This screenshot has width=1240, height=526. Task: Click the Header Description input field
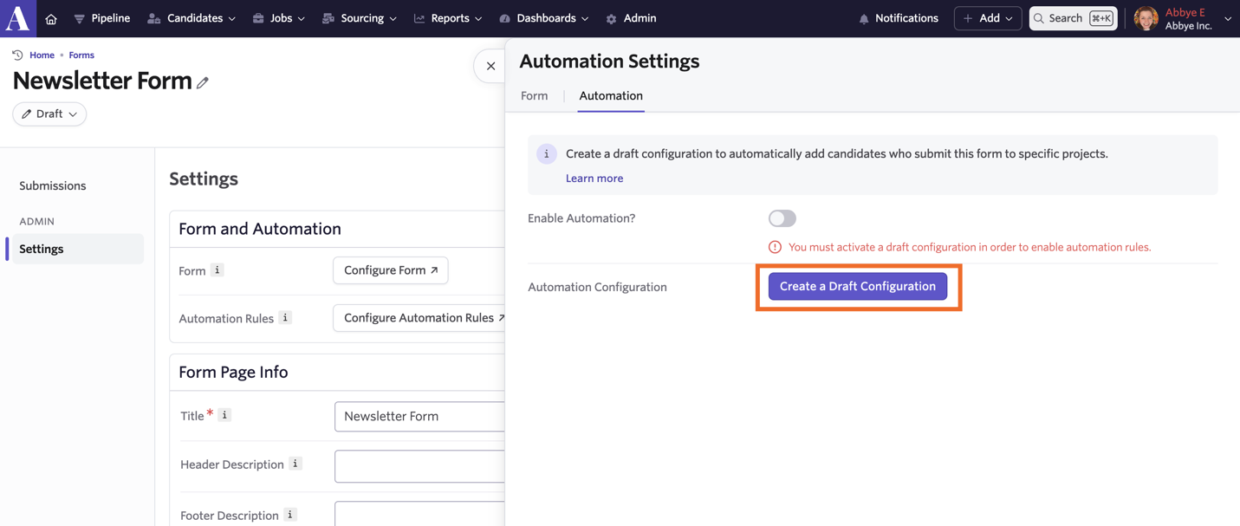pos(420,466)
